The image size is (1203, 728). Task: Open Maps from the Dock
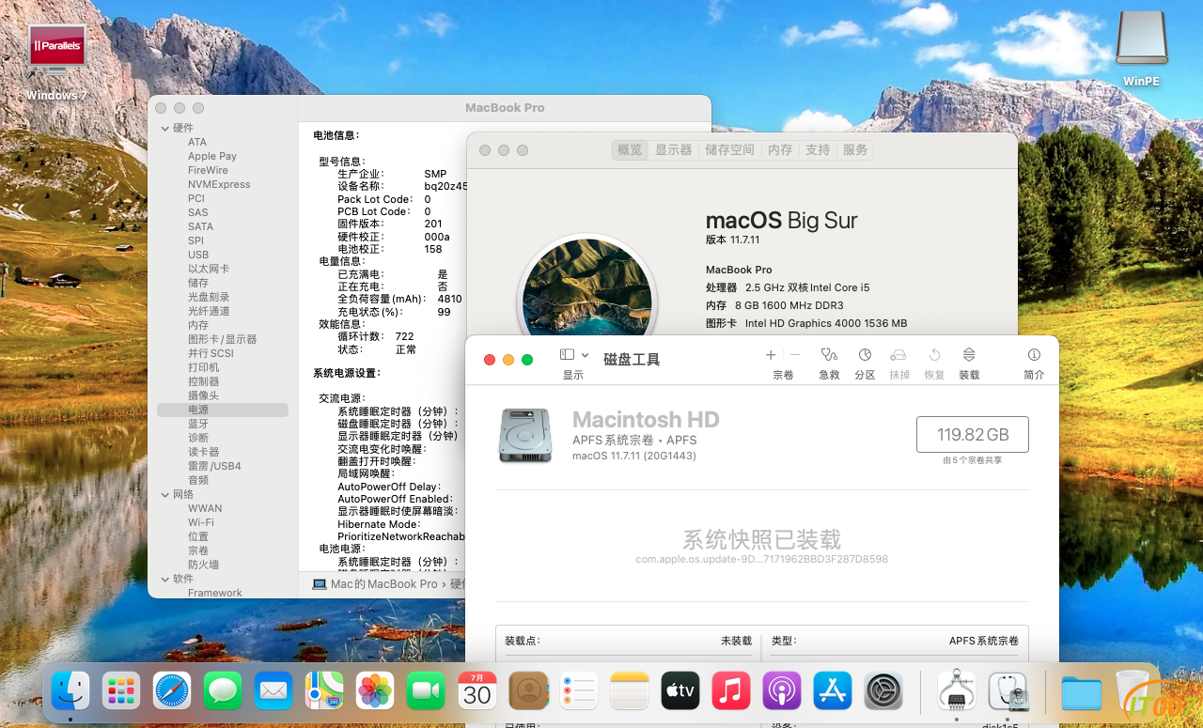[x=324, y=691]
